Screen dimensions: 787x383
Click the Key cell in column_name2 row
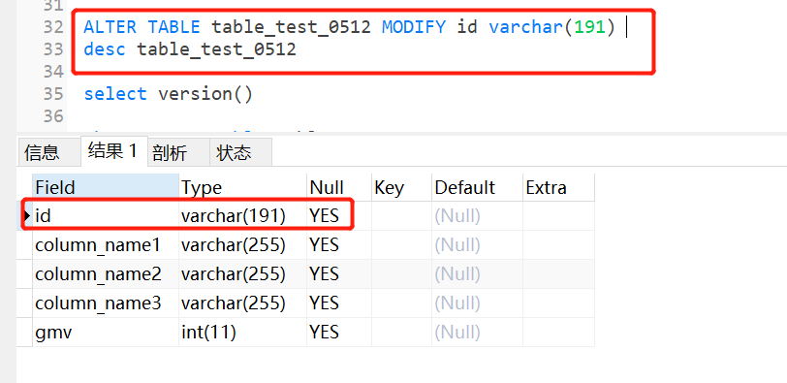coord(401,274)
